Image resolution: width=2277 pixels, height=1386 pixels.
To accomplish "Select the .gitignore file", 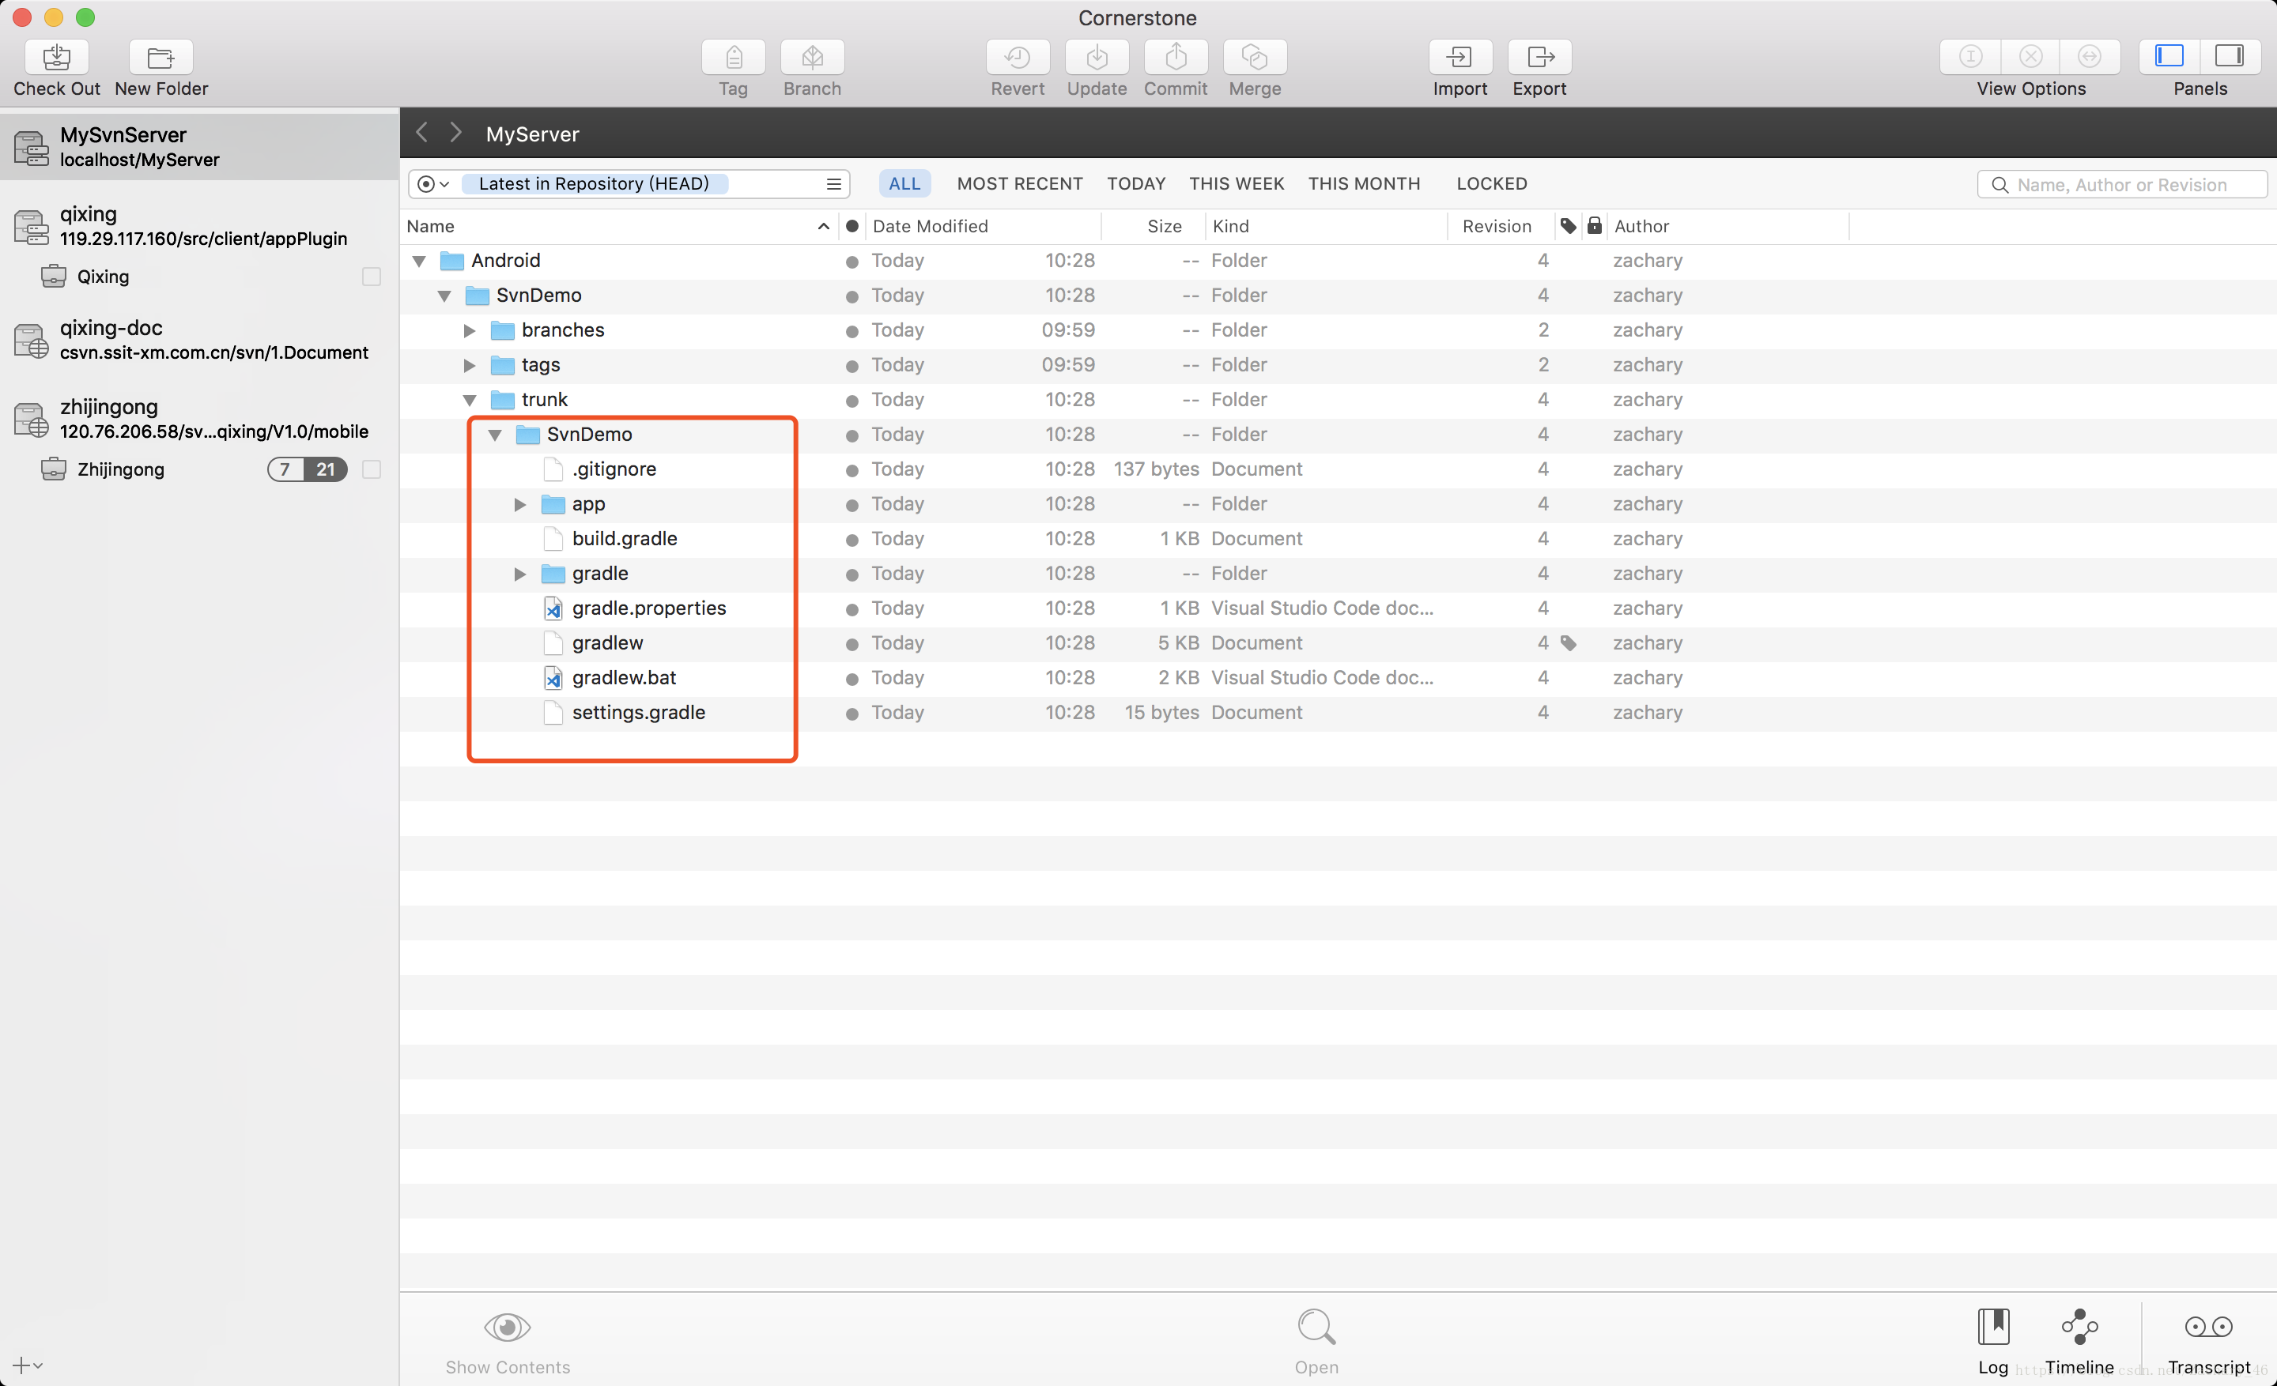I will point(614,469).
